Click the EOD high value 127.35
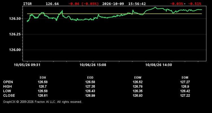This screenshot has height=113, width=212. point(90,86)
